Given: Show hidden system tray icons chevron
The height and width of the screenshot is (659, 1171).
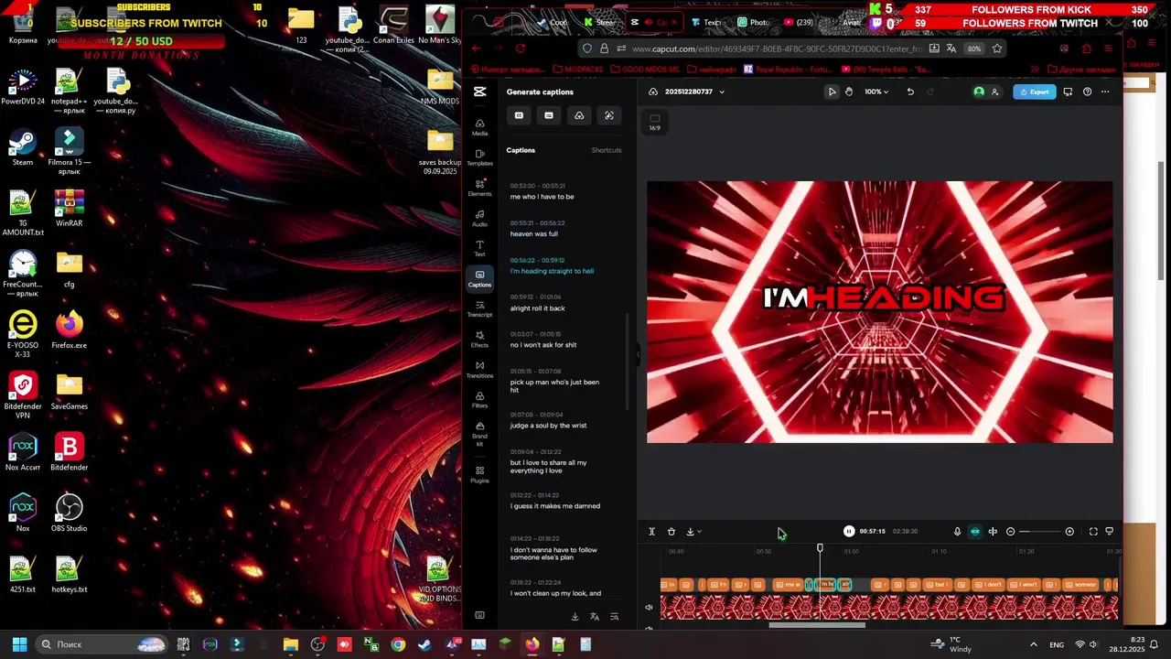Looking at the screenshot, I should click(x=1034, y=644).
